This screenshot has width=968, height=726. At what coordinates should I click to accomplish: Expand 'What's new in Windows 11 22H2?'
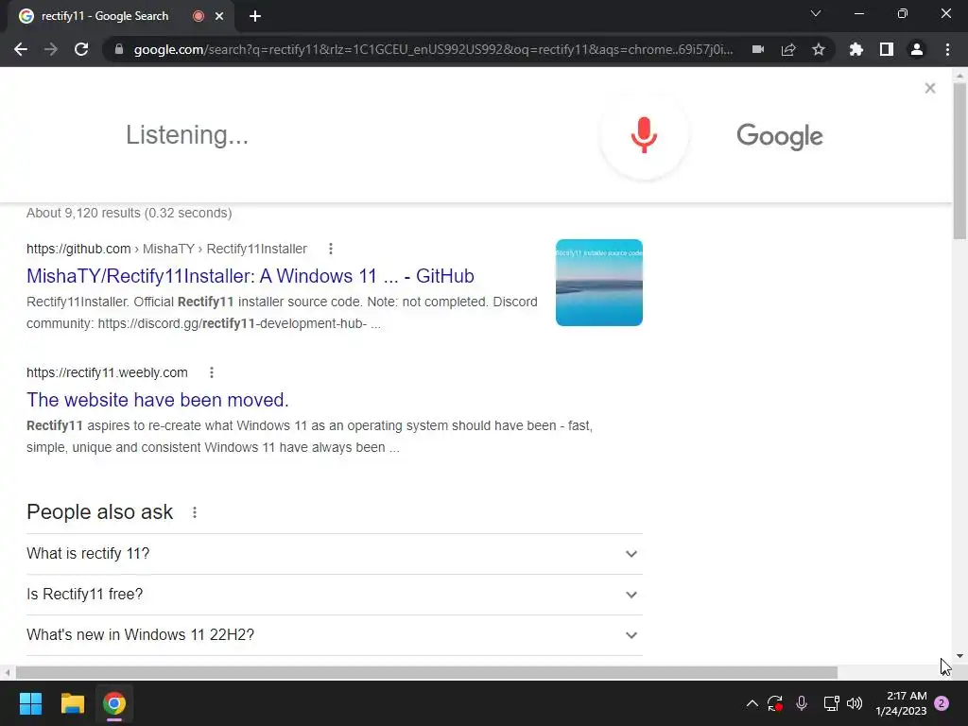pos(335,635)
